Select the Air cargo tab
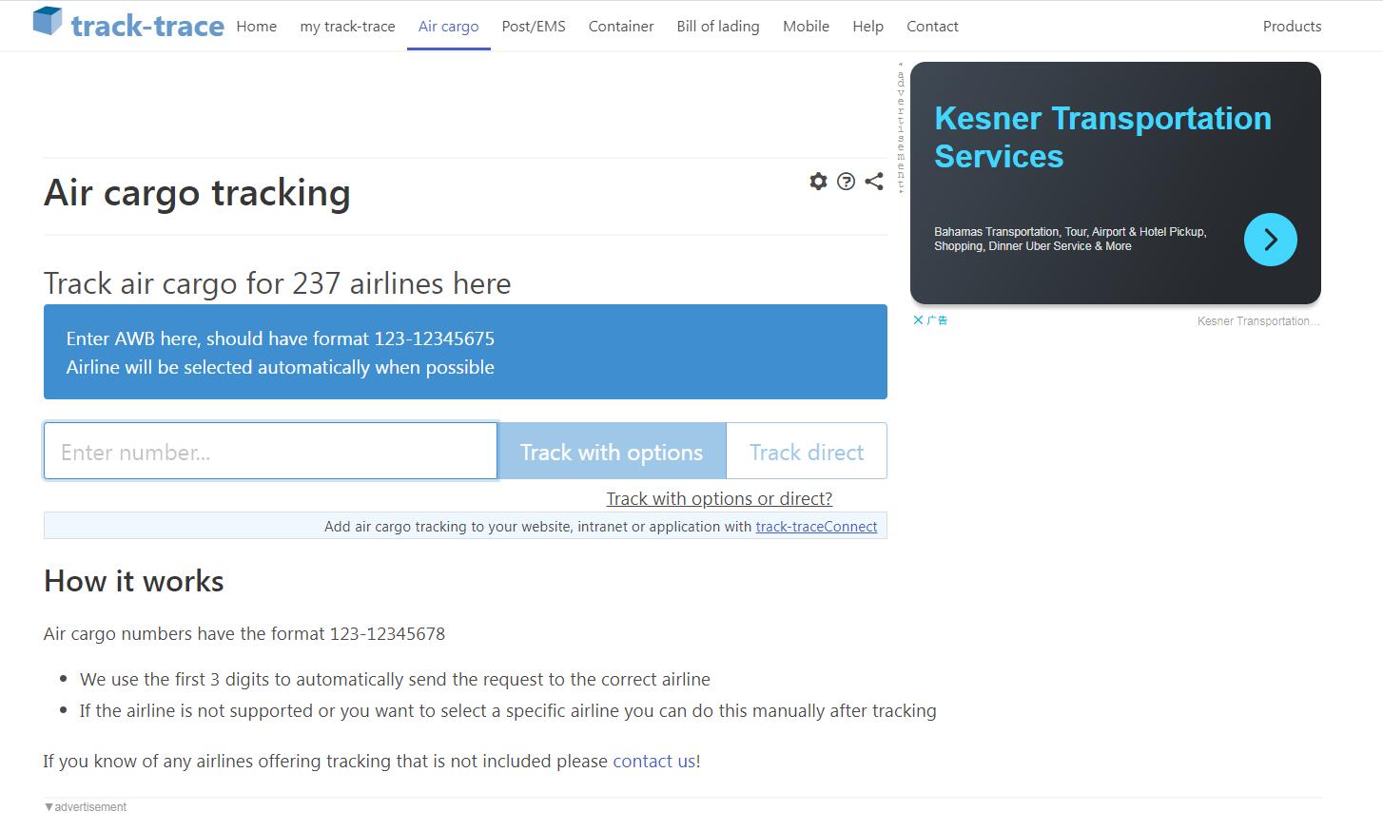Viewport: 1383px width, 831px height. click(448, 27)
